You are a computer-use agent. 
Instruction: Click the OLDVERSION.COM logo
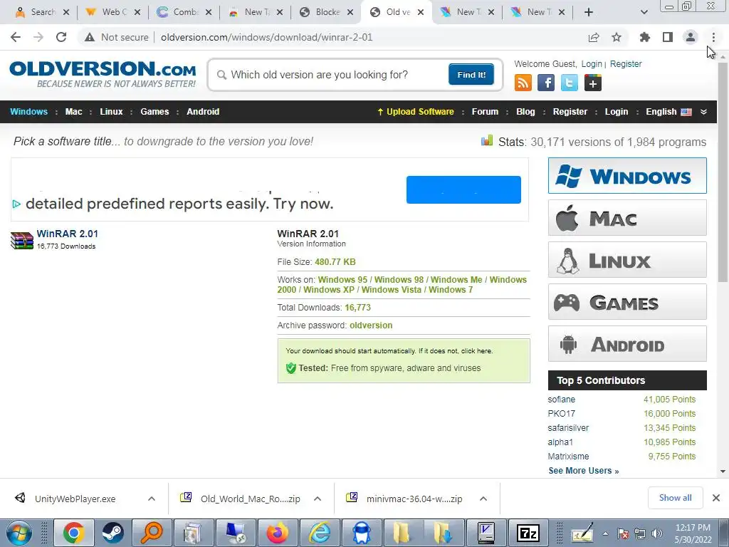point(103,74)
